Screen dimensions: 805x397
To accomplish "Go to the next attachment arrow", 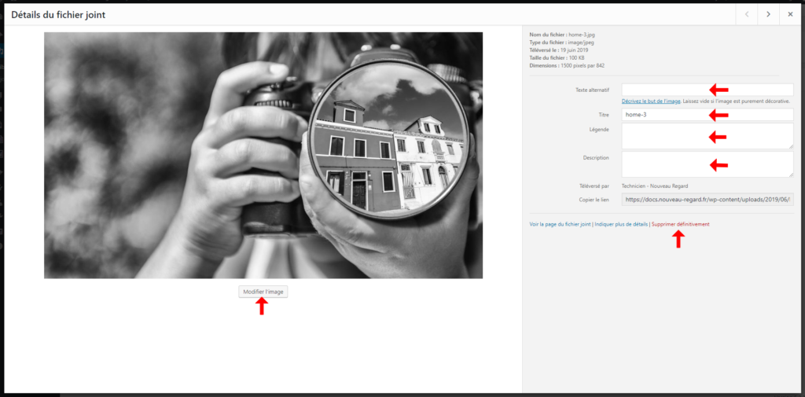I will point(768,14).
